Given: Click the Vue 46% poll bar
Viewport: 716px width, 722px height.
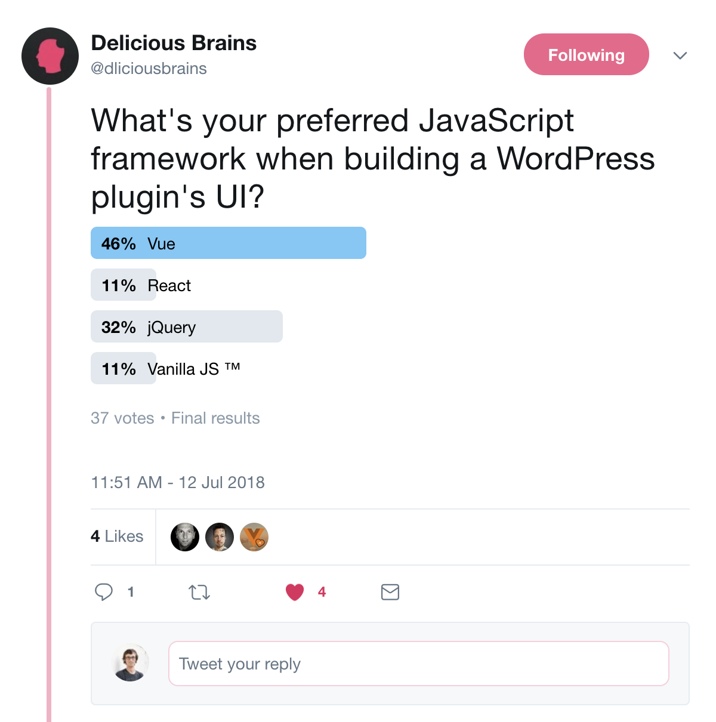Looking at the screenshot, I should (229, 243).
